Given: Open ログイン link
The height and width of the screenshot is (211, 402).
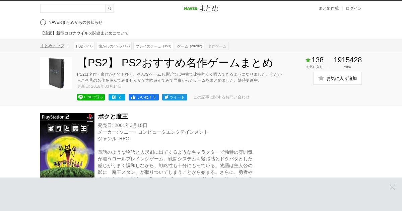Looking at the screenshot, I should 354,8.
